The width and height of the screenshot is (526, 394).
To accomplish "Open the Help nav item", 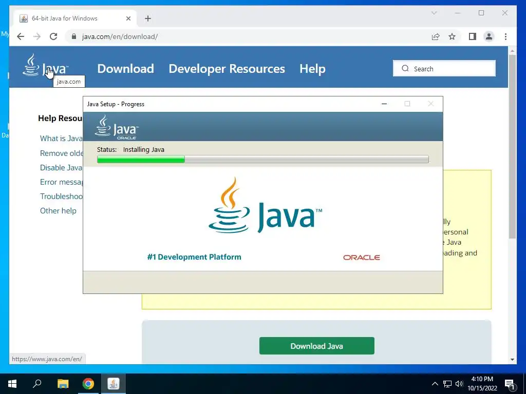I will tap(312, 69).
